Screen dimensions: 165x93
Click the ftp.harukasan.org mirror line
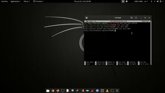(99, 30)
